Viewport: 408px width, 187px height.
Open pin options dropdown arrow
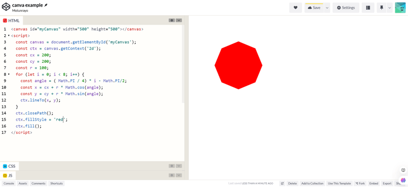coord(390,8)
